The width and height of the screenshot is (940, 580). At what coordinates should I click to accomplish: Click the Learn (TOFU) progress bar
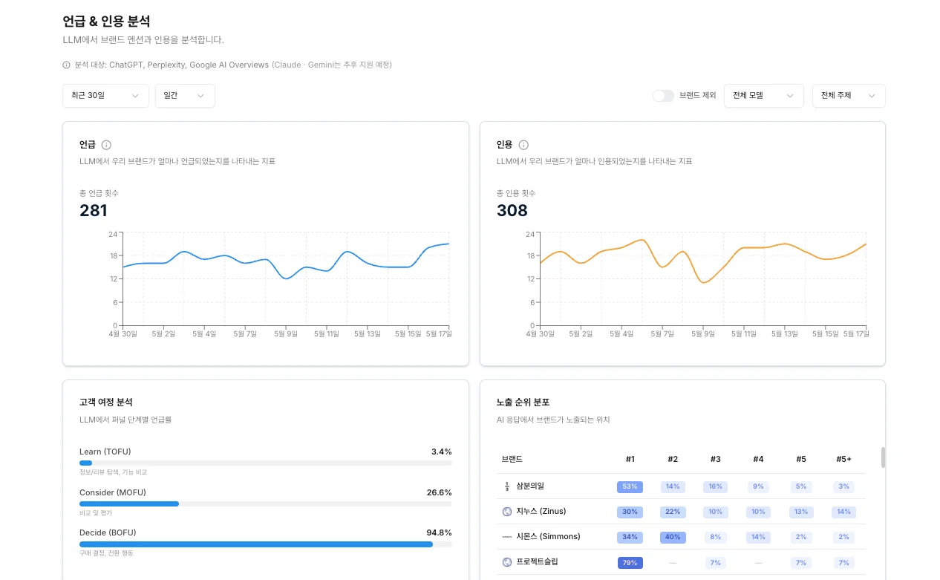pyautogui.click(x=265, y=463)
